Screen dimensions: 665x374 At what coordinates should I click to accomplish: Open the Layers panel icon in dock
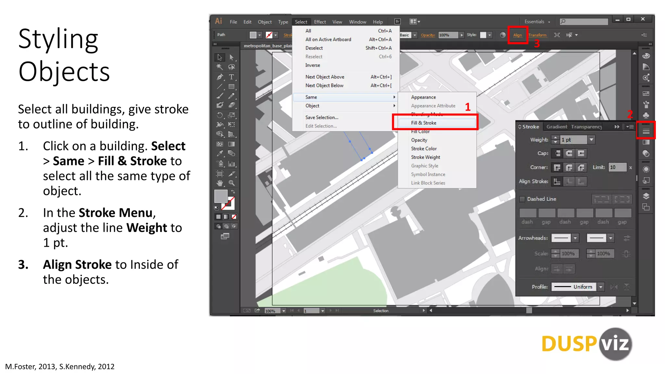[646, 196]
